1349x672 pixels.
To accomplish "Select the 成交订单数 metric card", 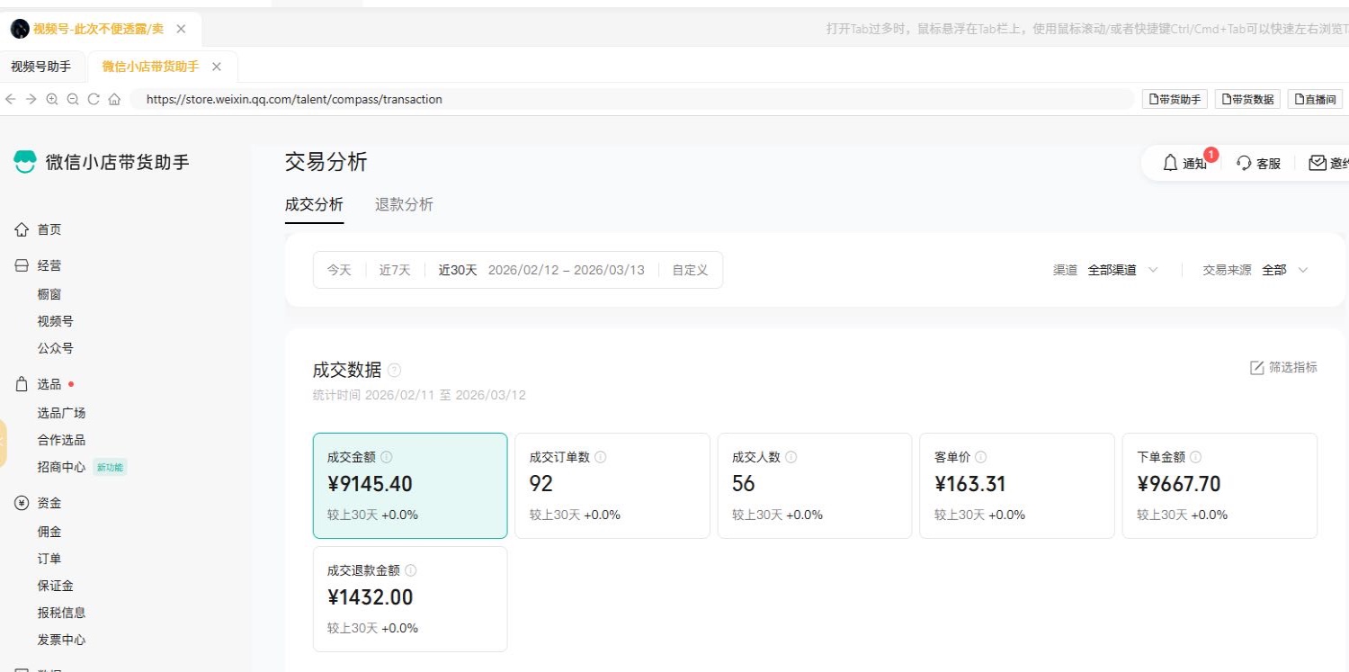I will (x=612, y=486).
